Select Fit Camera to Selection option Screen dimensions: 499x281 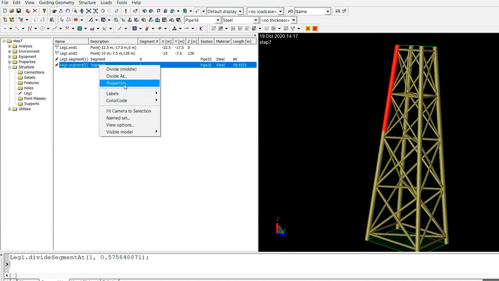(x=129, y=111)
